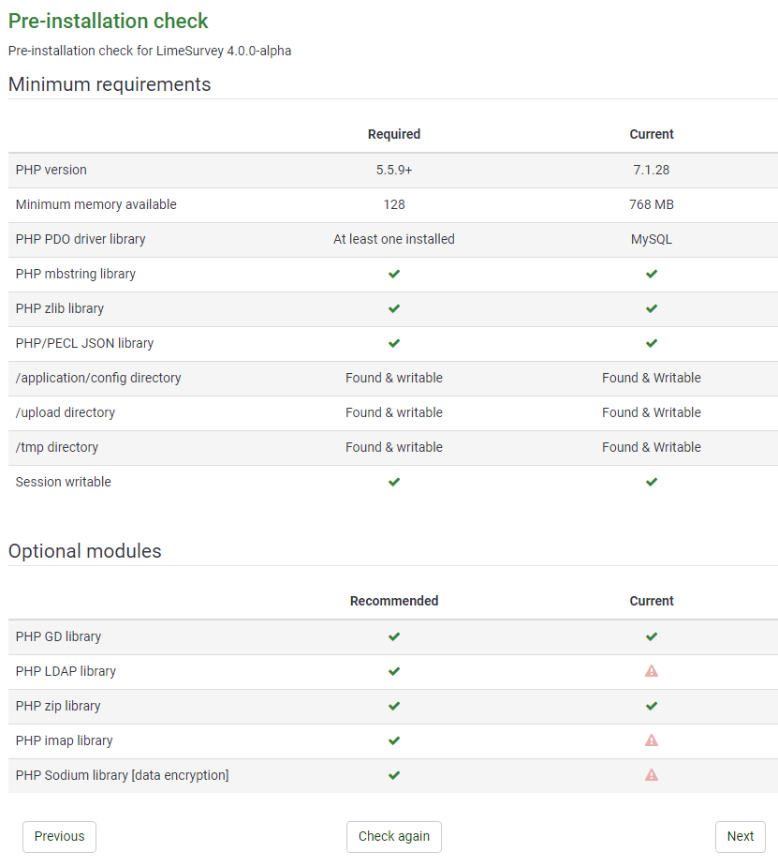
Task: Click the PHP mbstring library current checkmark
Action: click(652, 274)
